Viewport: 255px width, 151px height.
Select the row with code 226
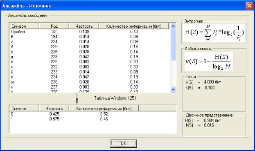pyautogui.click(x=90, y=52)
